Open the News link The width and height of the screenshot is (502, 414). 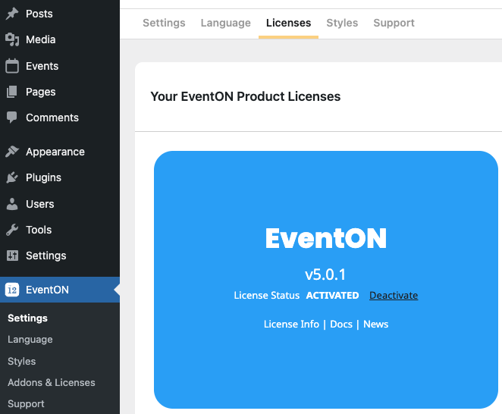point(375,324)
